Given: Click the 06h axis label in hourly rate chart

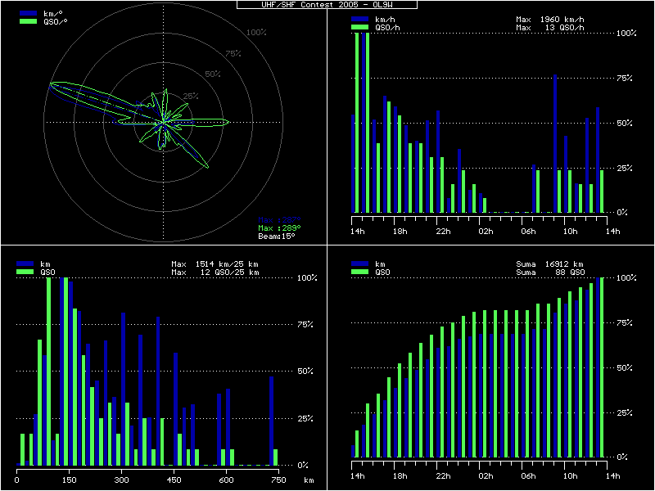Looking at the screenshot, I should pyautogui.click(x=528, y=232).
